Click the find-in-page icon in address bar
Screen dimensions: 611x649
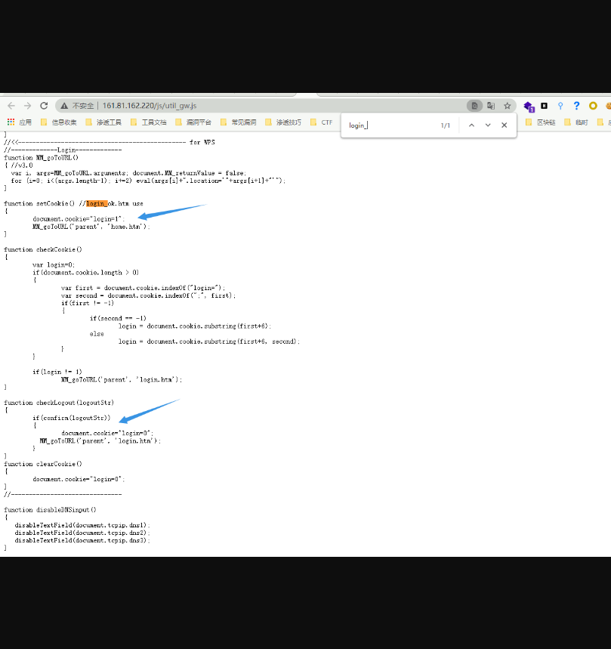474,106
